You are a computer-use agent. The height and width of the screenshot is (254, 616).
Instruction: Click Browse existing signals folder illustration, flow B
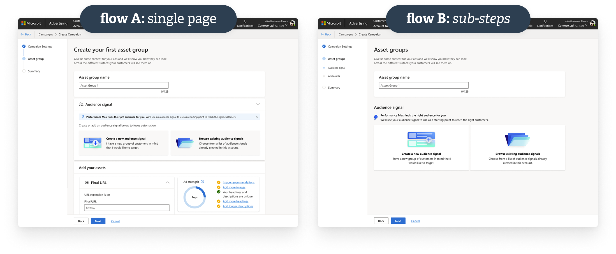(518, 140)
